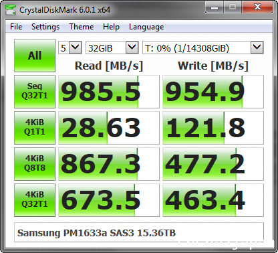Open the Language menu

tap(146, 27)
